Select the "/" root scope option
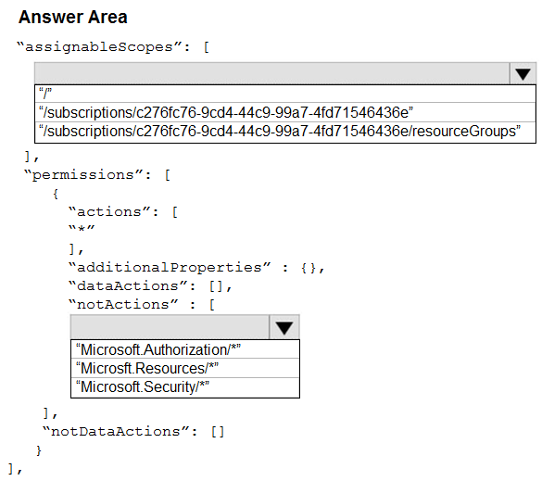 (x=285, y=94)
